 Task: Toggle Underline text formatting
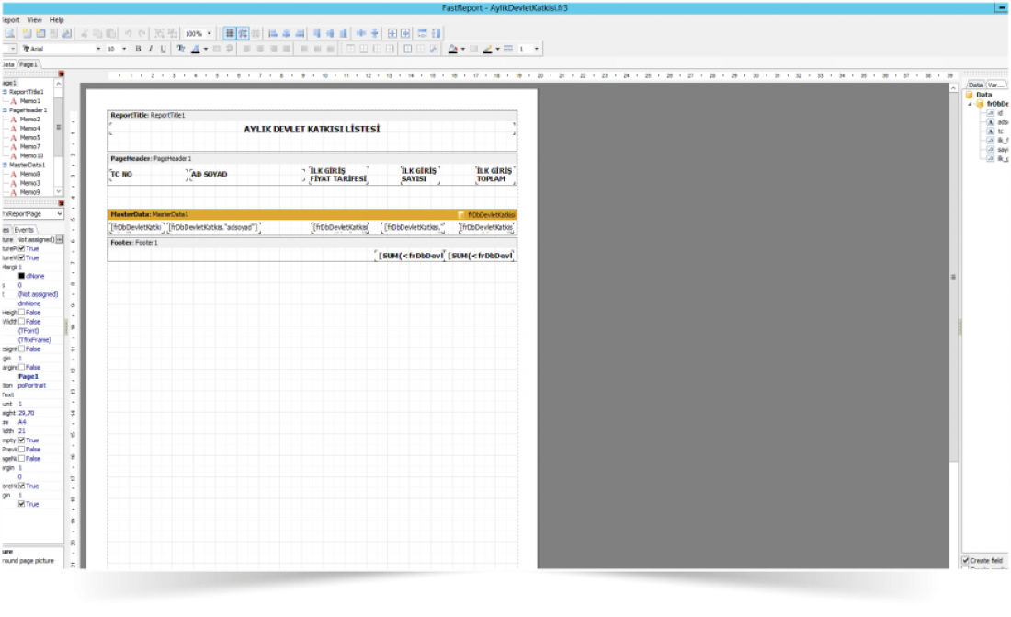pos(164,49)
